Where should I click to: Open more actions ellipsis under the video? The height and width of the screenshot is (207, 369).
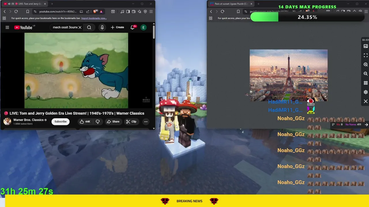pos(146,122)
